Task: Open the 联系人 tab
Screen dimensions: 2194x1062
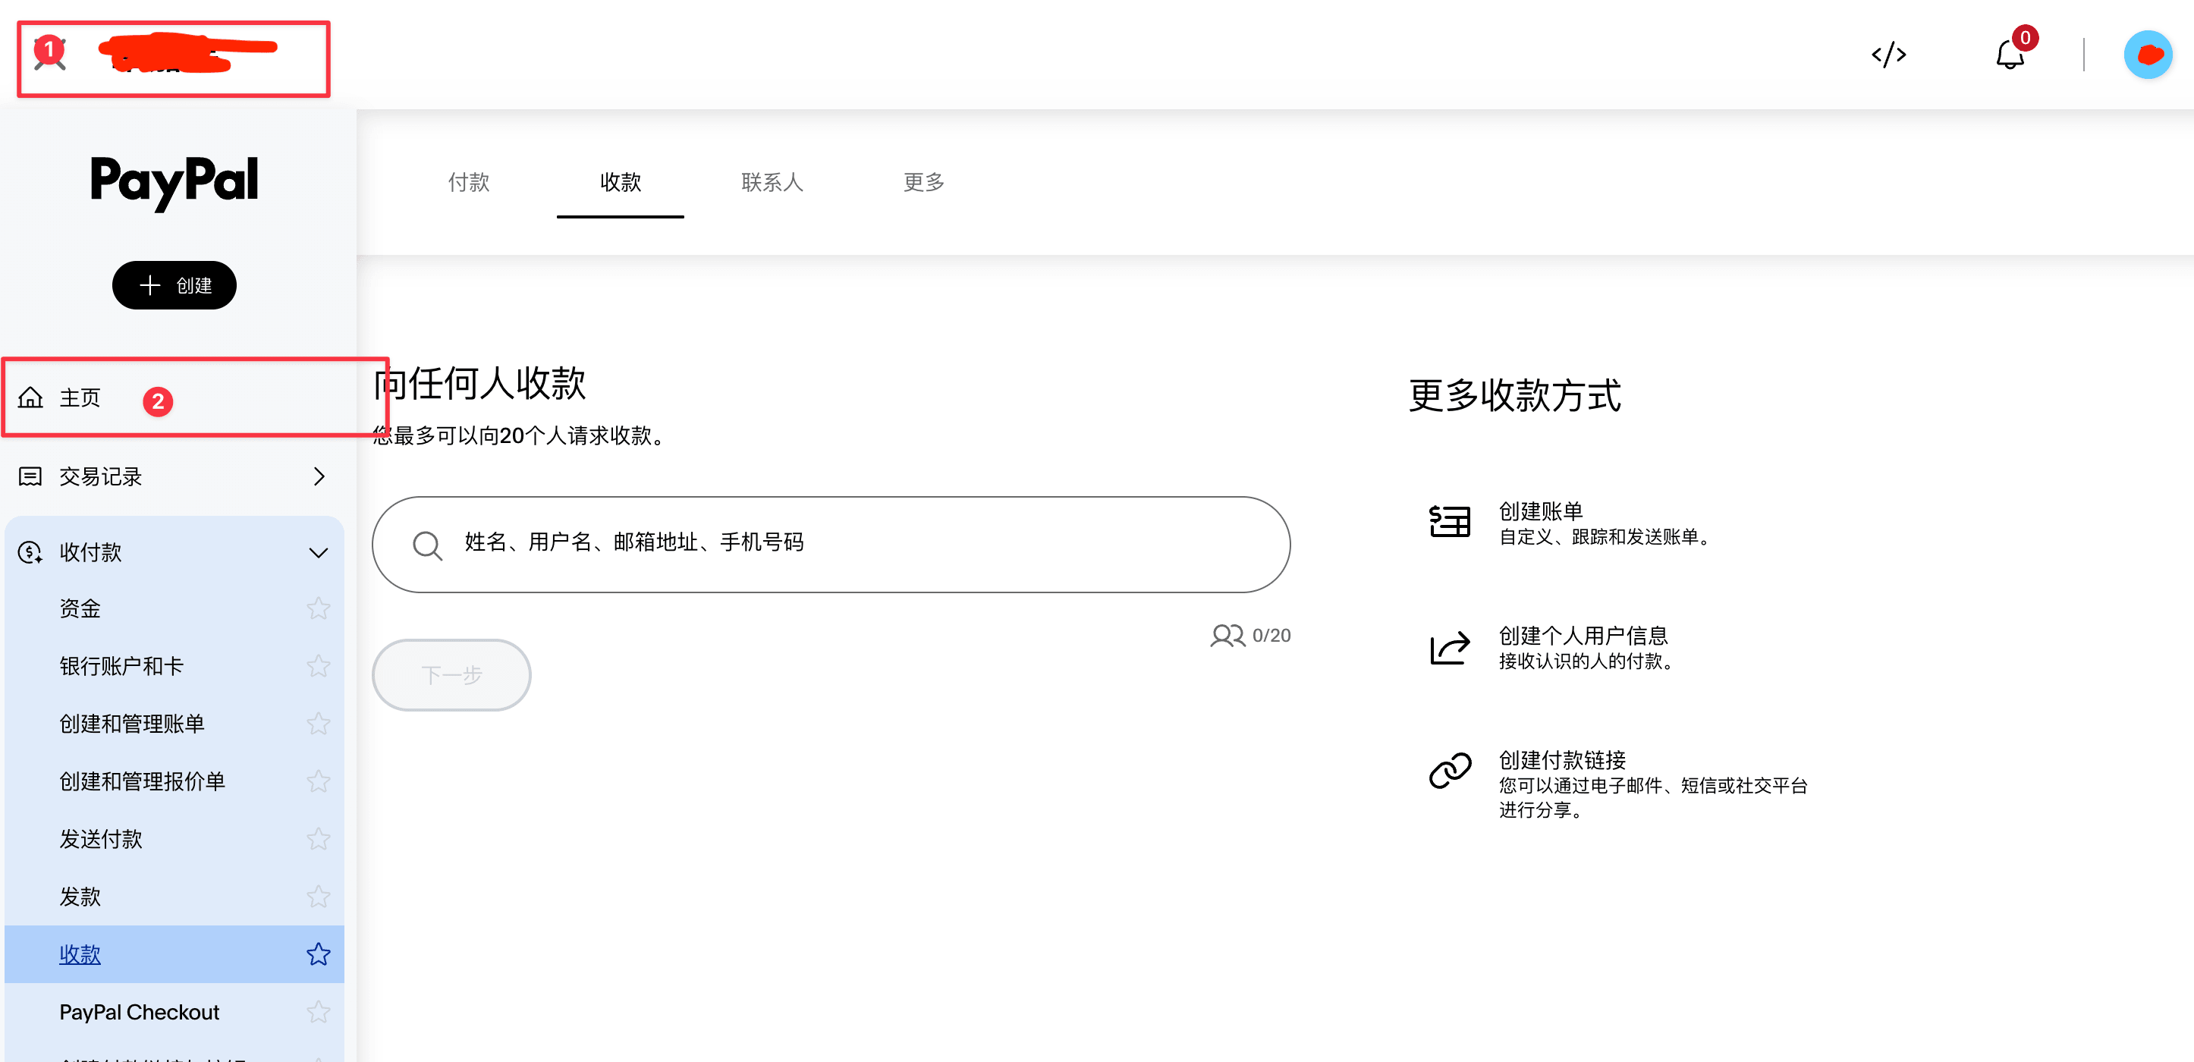Action: 772,182
